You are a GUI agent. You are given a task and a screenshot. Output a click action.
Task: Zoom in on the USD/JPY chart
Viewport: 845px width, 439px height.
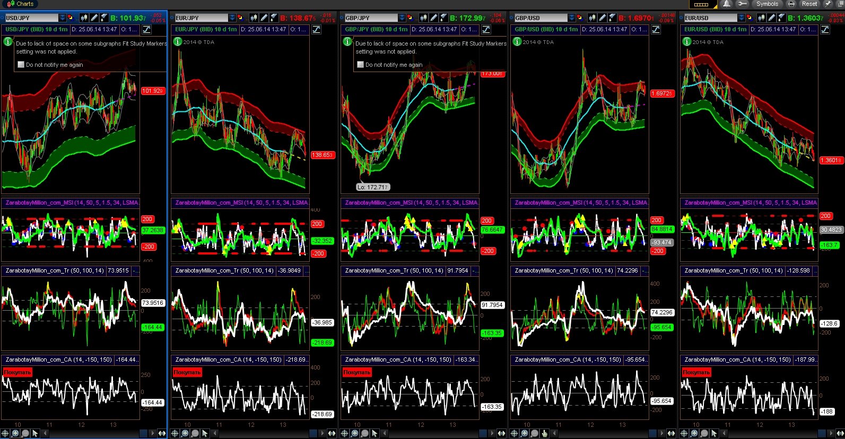15,434
